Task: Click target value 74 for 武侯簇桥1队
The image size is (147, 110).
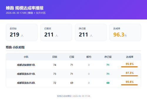Action: click(55, 65)
